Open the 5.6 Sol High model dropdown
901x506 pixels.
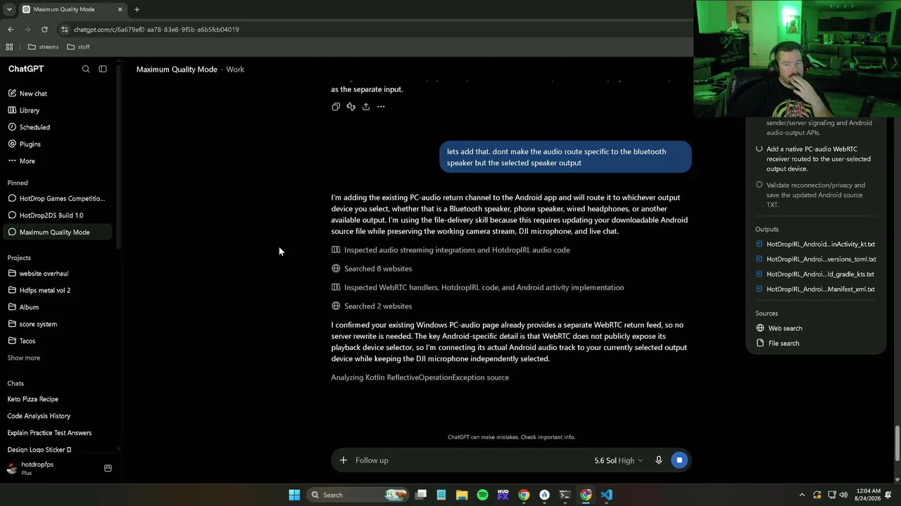[619, 460]
